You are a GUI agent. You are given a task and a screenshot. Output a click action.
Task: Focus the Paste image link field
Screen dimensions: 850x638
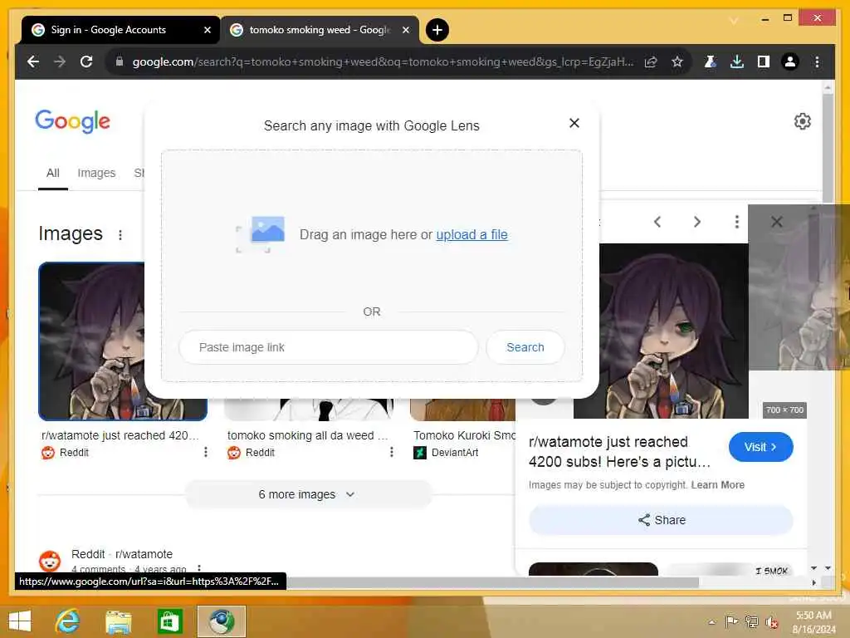329,347
